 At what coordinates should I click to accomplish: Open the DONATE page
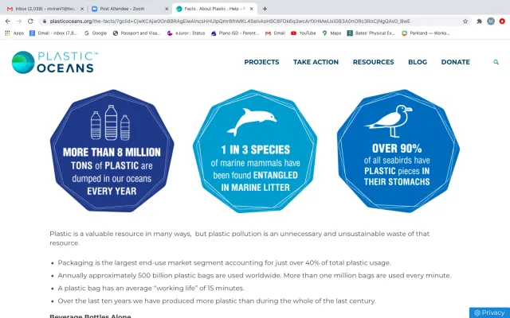455,62
